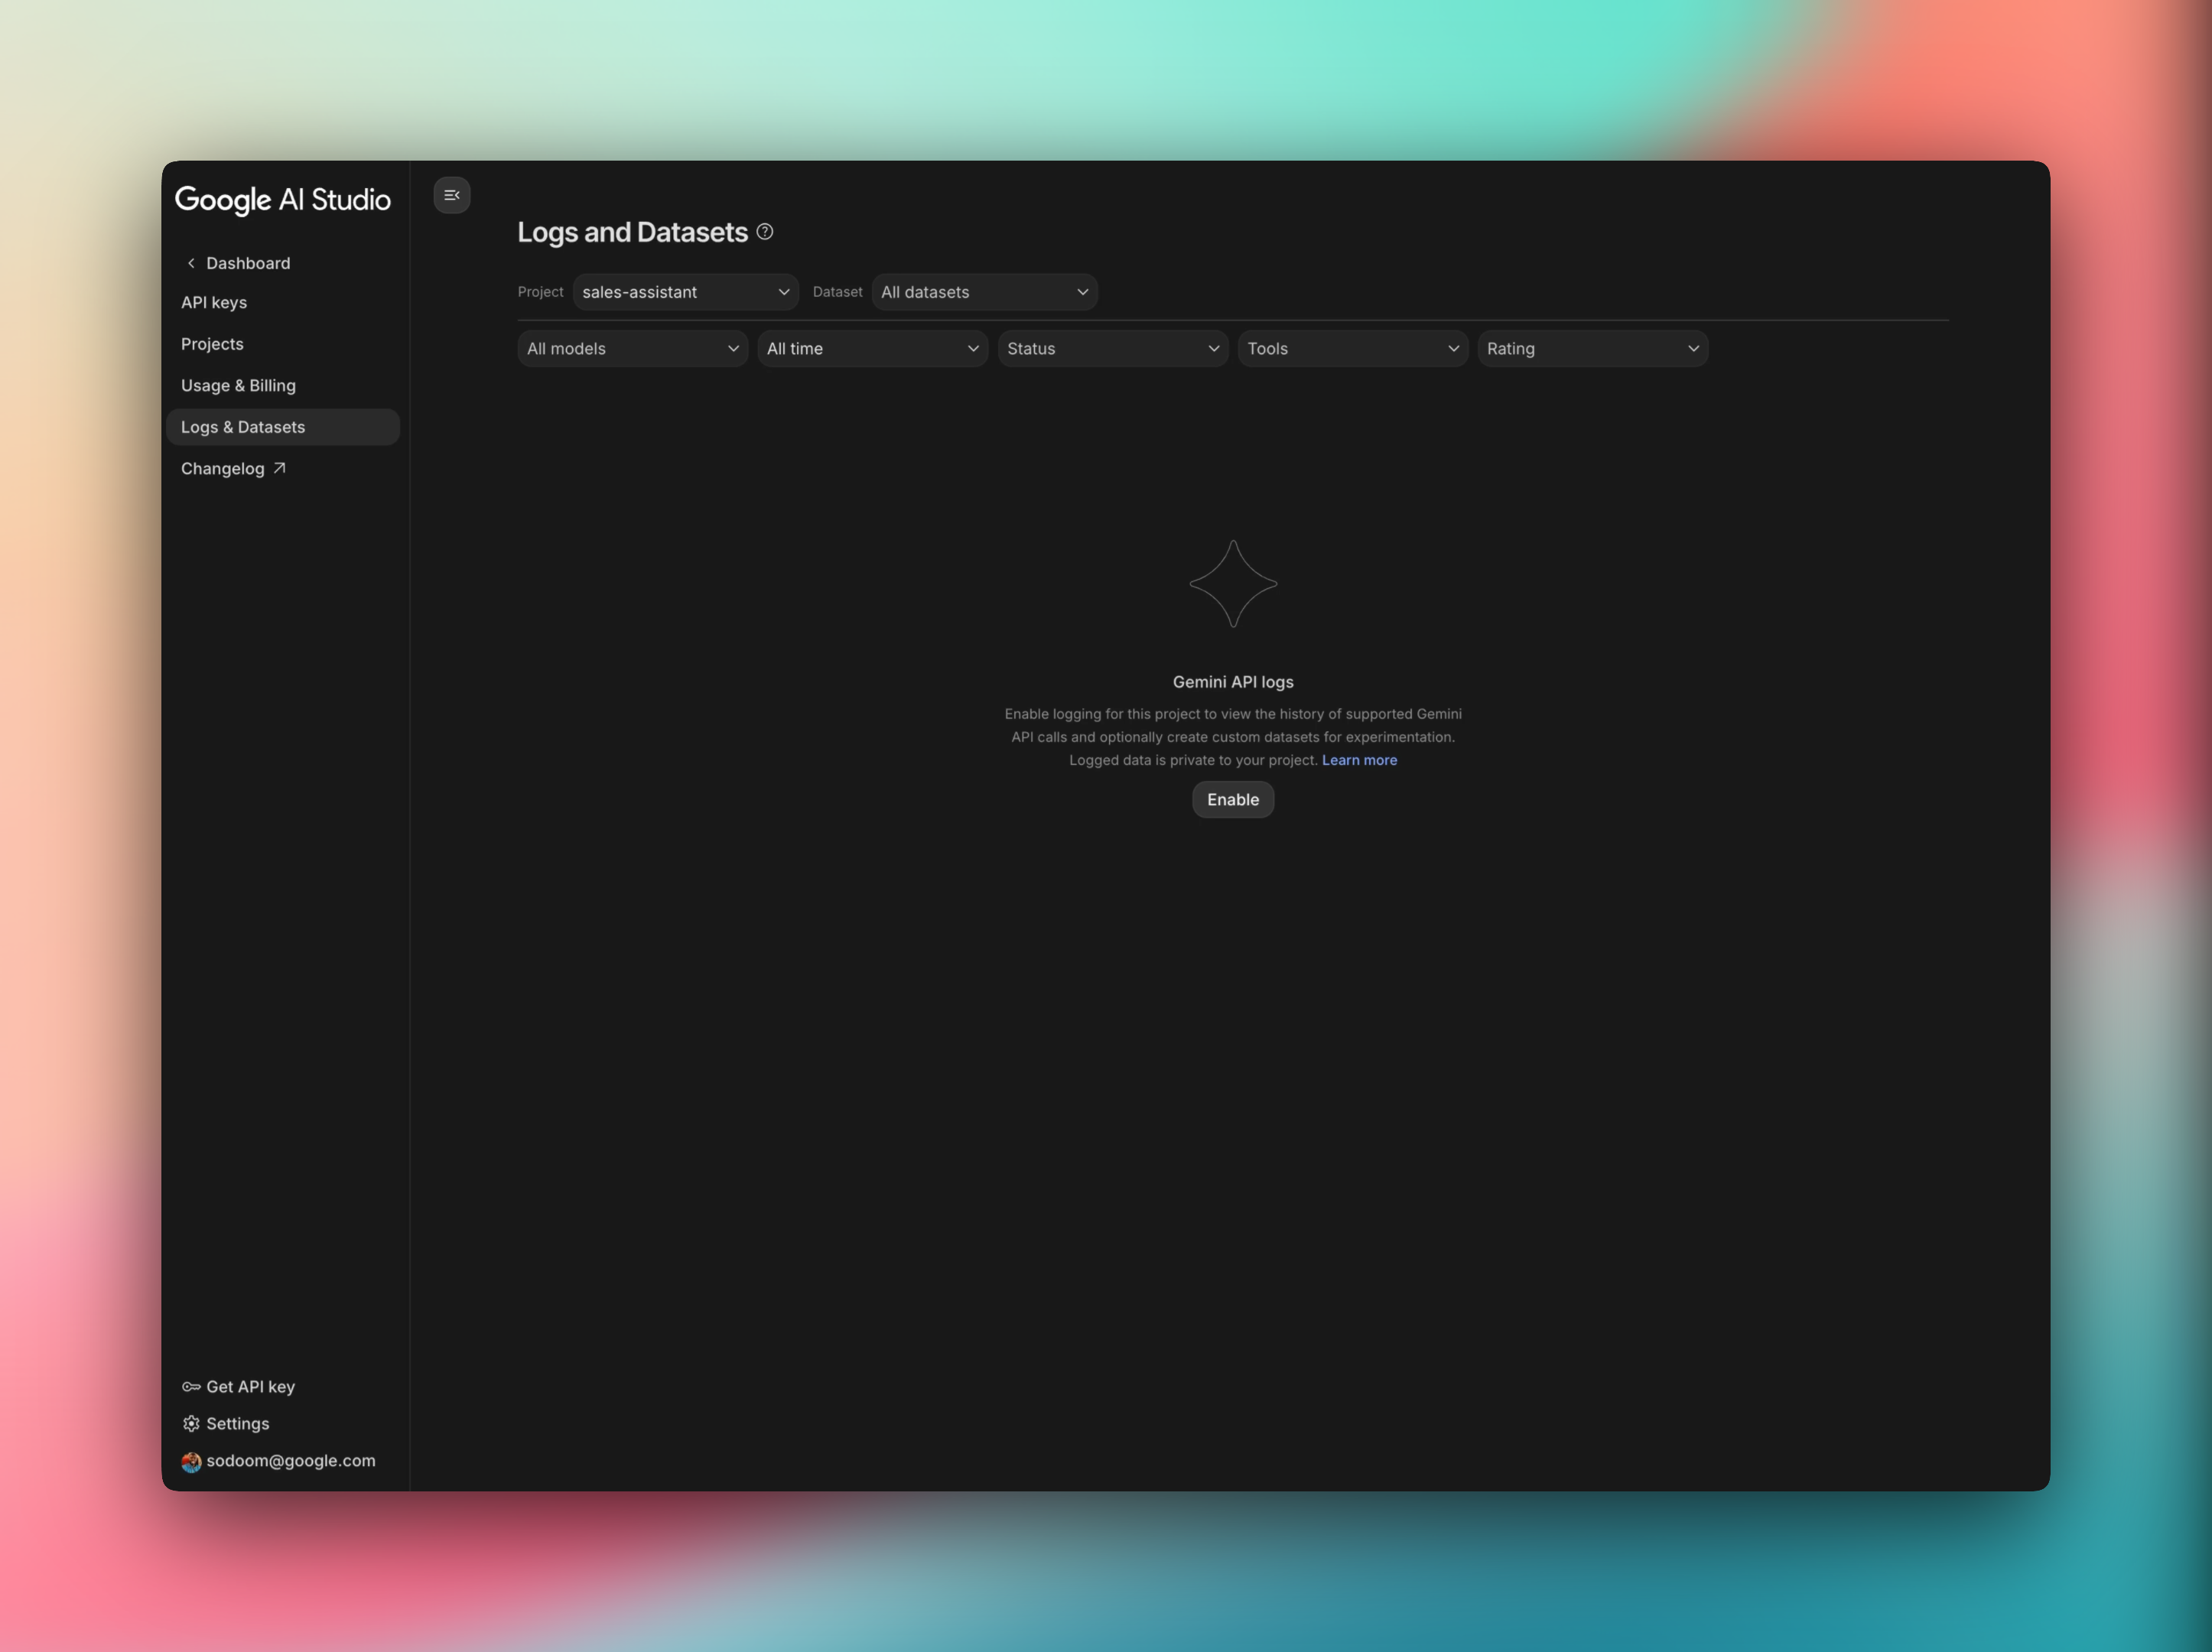Expand the Status filter dropdown

1112,349
